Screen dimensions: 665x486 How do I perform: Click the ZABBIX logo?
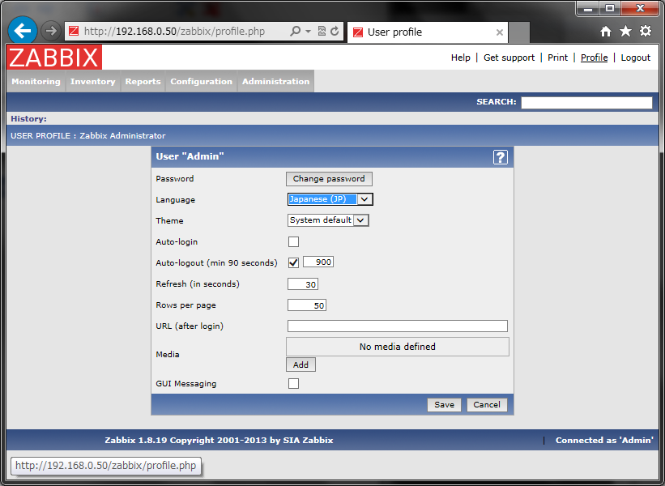tap(54, 58)
